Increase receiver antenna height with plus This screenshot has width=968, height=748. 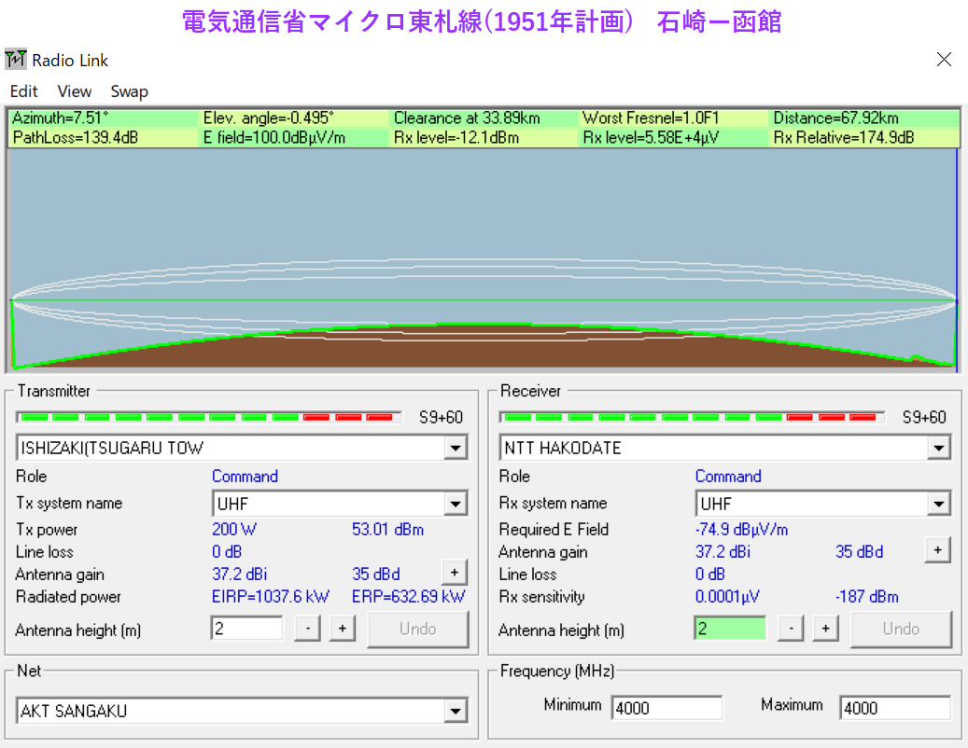click(825, 629)
